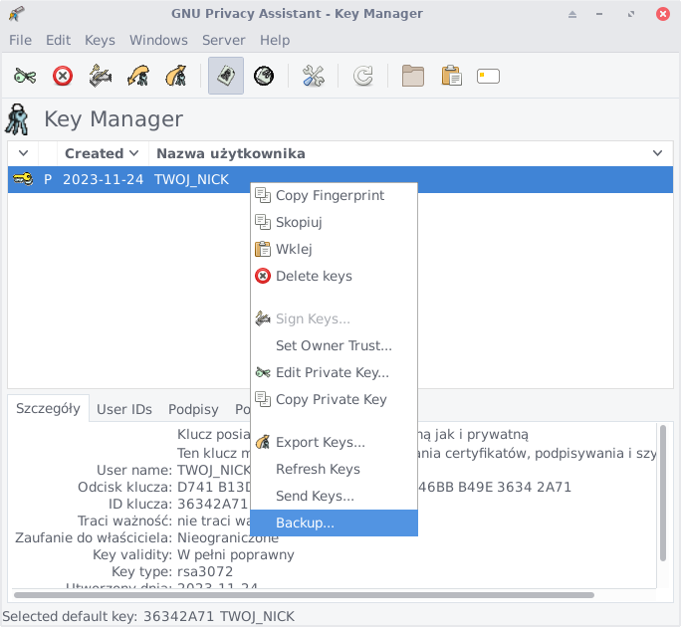Image resolution: width=681 pixels, height=627 pixels.
Task: Toggle the Brief view toolbar button
Action: pyautogui.click(x=226, y=76)
